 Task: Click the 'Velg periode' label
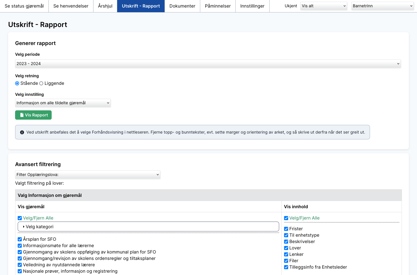tap(28, 54)
